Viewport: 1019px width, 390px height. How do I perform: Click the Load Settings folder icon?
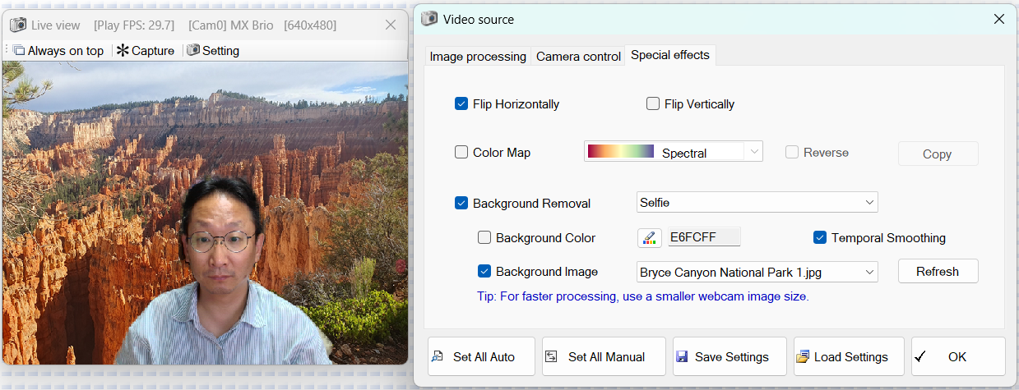[x=804, y=357]
